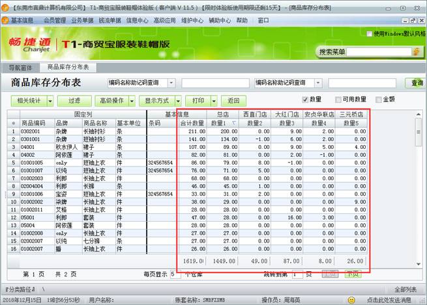Click the 查询 button
427x305 pixels.
click(x=415, y=83)
